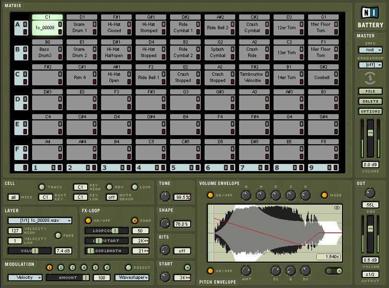Toggle the Rev reverse button
This screenshot has width=389, height=288.
pyautogui.click(x=109, y=187)
